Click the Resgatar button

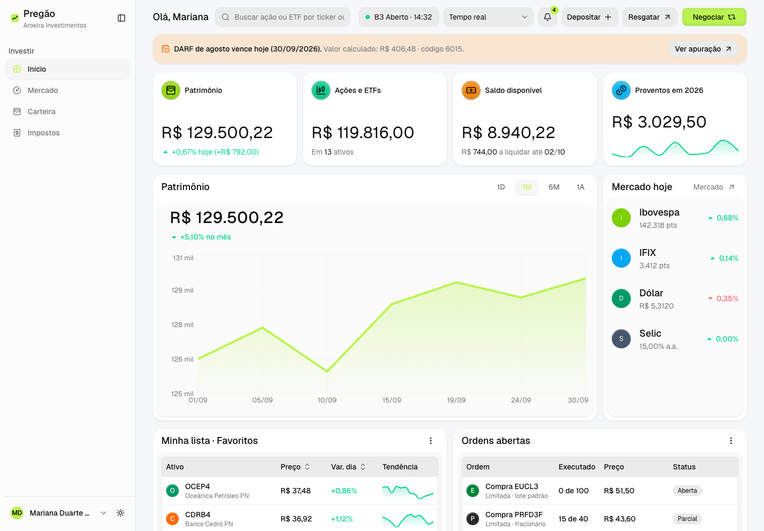tap(649, 17)
